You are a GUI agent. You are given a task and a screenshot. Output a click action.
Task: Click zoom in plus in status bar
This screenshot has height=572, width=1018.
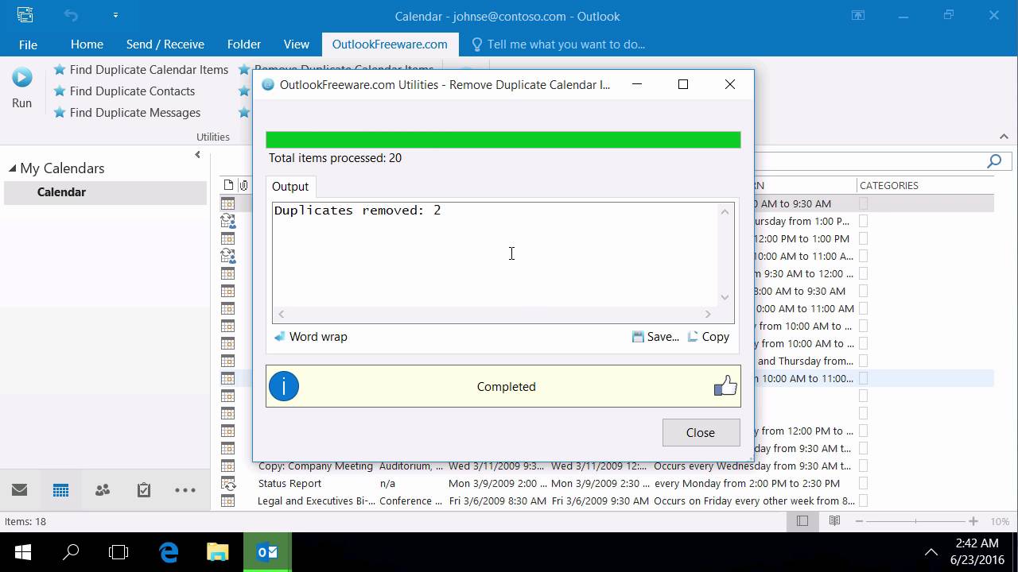click(973, 521)
